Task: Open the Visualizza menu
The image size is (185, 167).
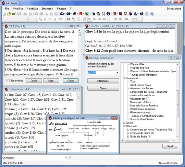Action: [x=32, y=9]
